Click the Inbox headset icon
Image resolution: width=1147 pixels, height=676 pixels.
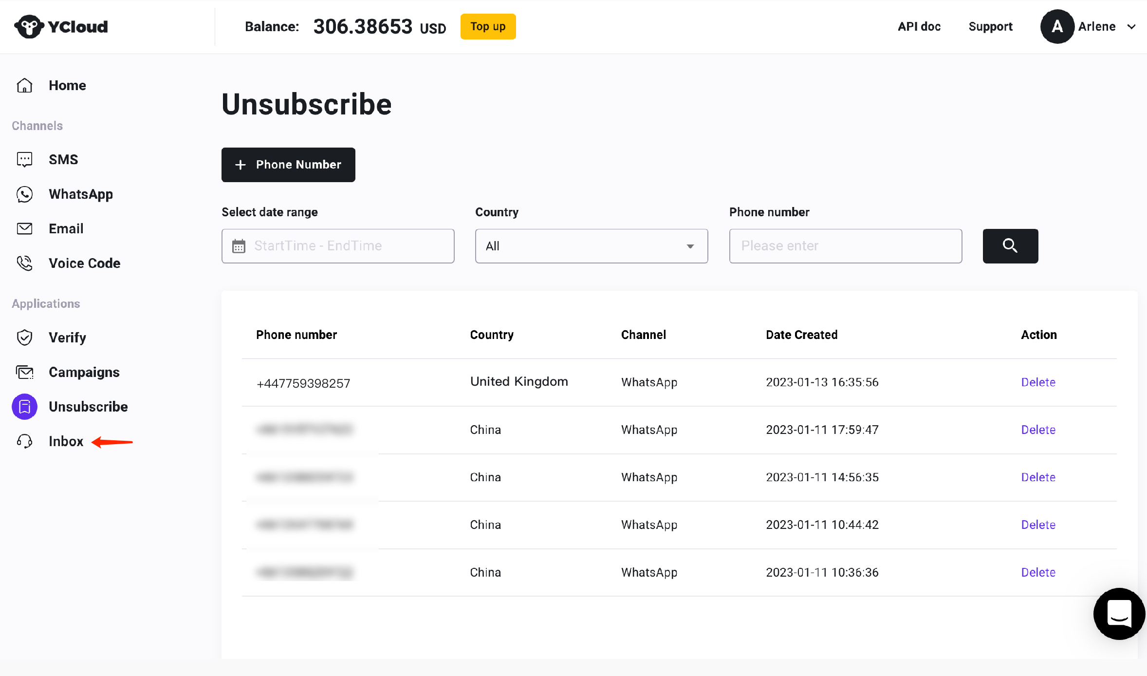[24, 441]
